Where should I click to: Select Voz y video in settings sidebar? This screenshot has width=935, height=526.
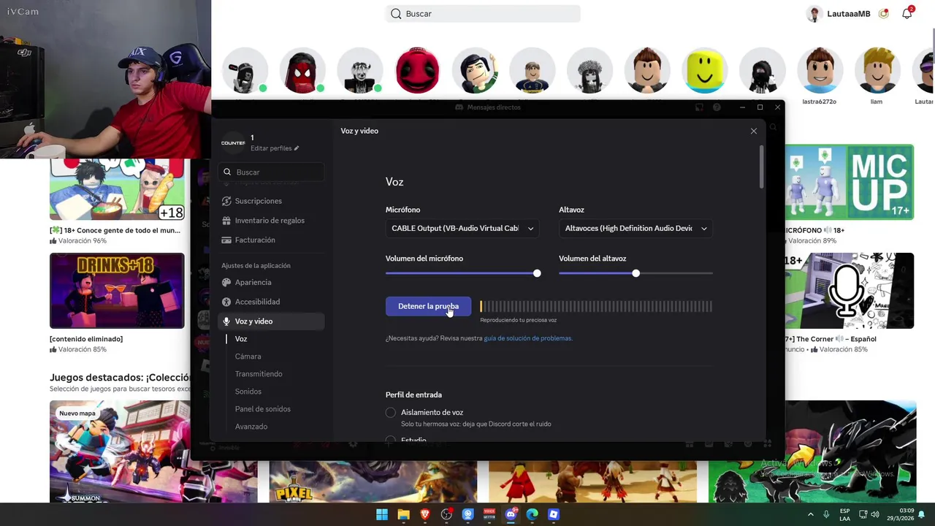click(x=271, y=321)
